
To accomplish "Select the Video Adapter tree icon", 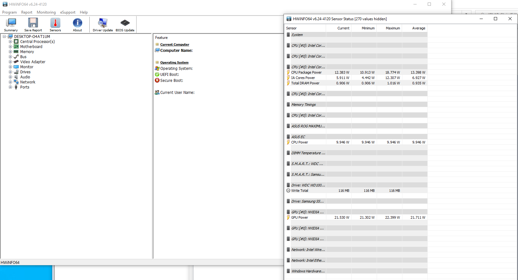I will click(16, 62).
